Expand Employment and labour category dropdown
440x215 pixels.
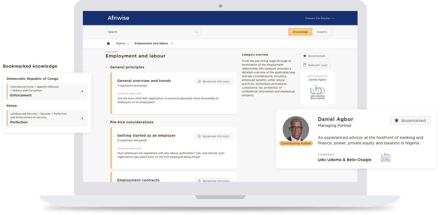coord(154,43)
